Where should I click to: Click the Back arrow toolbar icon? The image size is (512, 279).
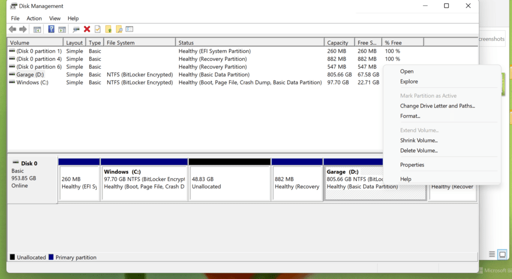12,29
